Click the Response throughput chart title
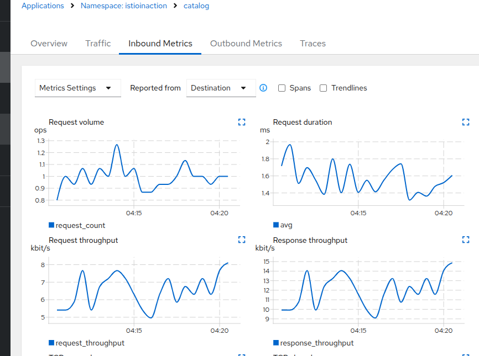 click(x=310, y=240)
